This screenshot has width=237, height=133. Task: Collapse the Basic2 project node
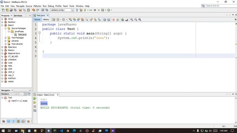coord(2,25)
